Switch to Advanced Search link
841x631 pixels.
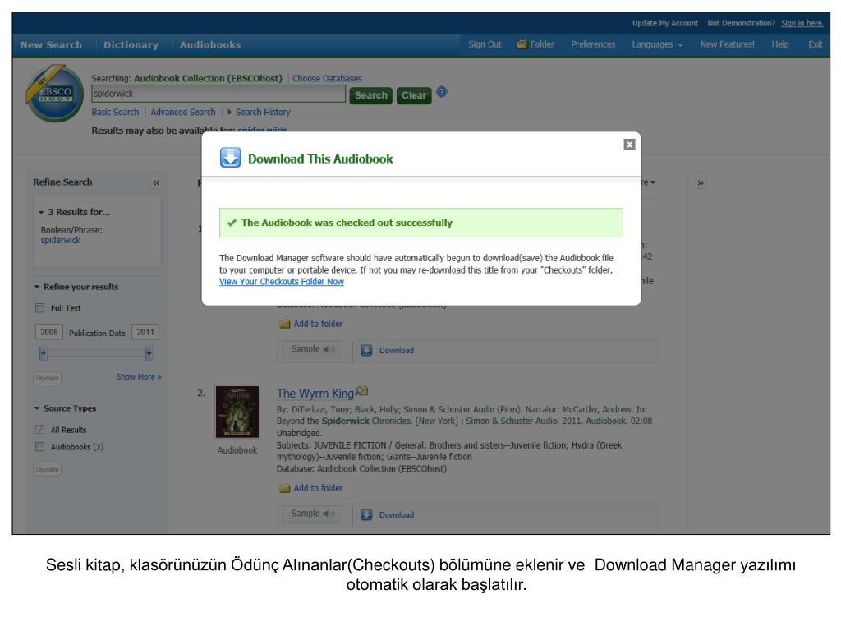point(183,112)
